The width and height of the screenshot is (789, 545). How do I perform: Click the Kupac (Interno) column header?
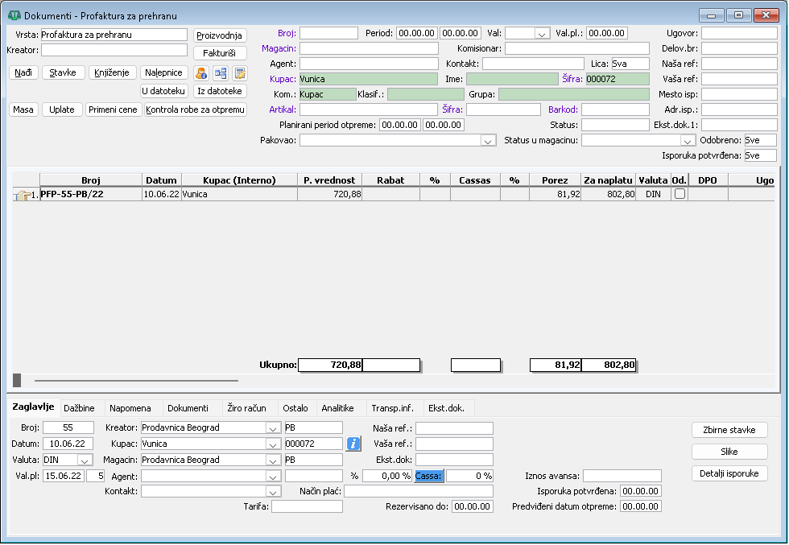coord(240,180)
